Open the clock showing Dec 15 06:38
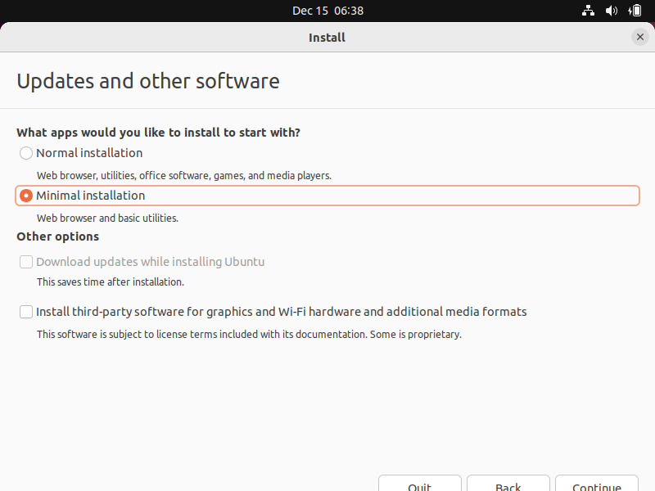655x491 pixels. (x=327, y=11)
